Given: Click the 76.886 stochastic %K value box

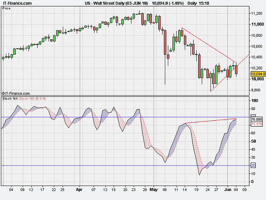Looking at the screenshot, I should coord(257,119).
